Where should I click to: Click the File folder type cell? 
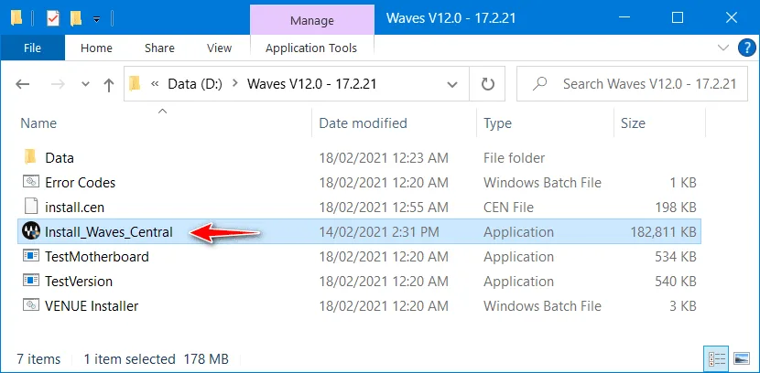pyautogui.click(x=515, y=158)
